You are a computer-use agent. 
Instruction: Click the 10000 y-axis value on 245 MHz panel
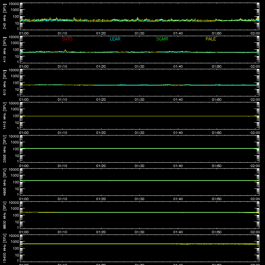click(14, 4)
